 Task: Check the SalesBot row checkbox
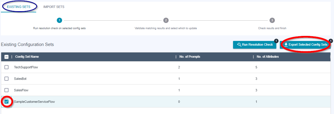[x=6, y=79]
